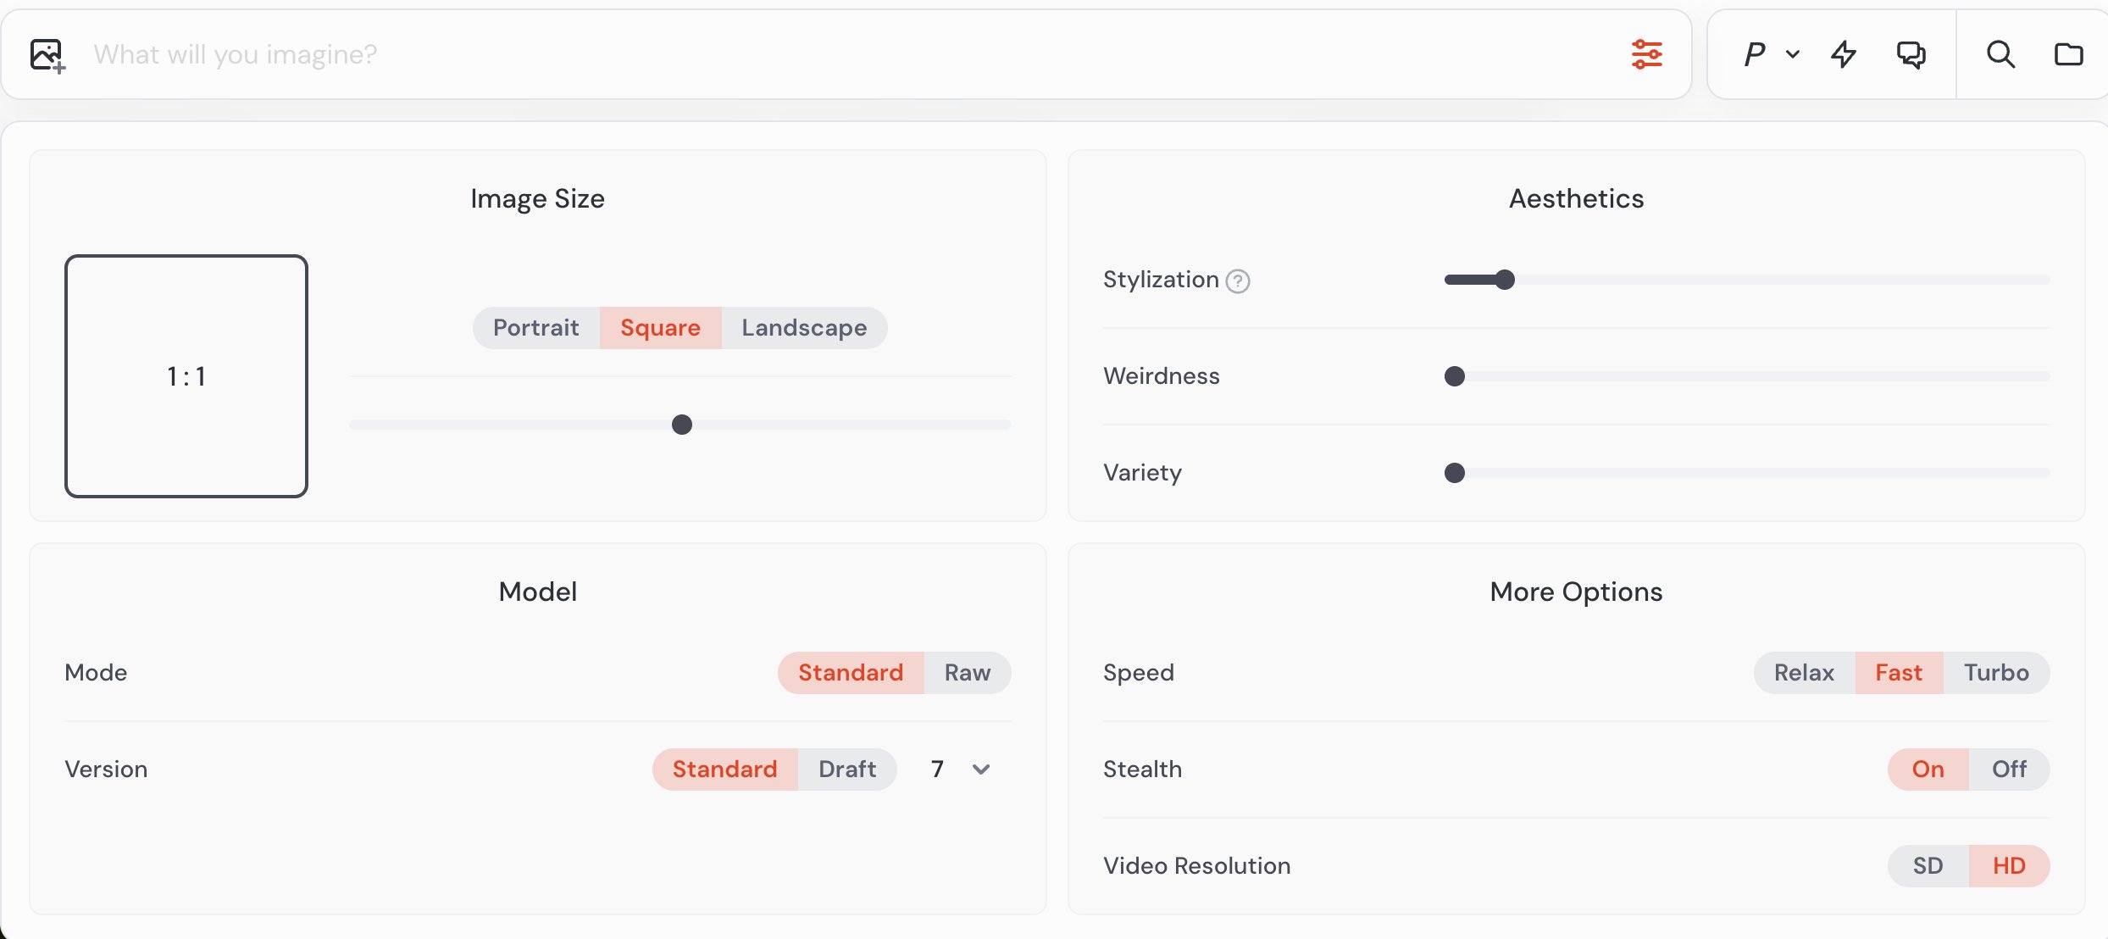Image resolution: width=2108 pixels, height=939 pixels.
Task: Set Video Resolution to SD
Action: (x=1928, y=866)
